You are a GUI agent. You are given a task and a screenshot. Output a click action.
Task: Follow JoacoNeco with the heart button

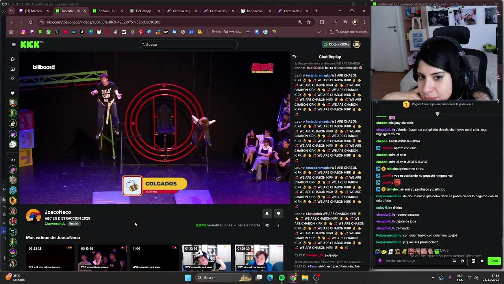[x=278, y=213]
